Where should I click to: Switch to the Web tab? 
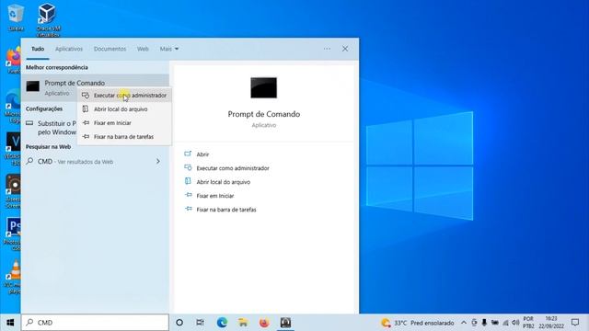pyautogui.click(x=143, y=49)
